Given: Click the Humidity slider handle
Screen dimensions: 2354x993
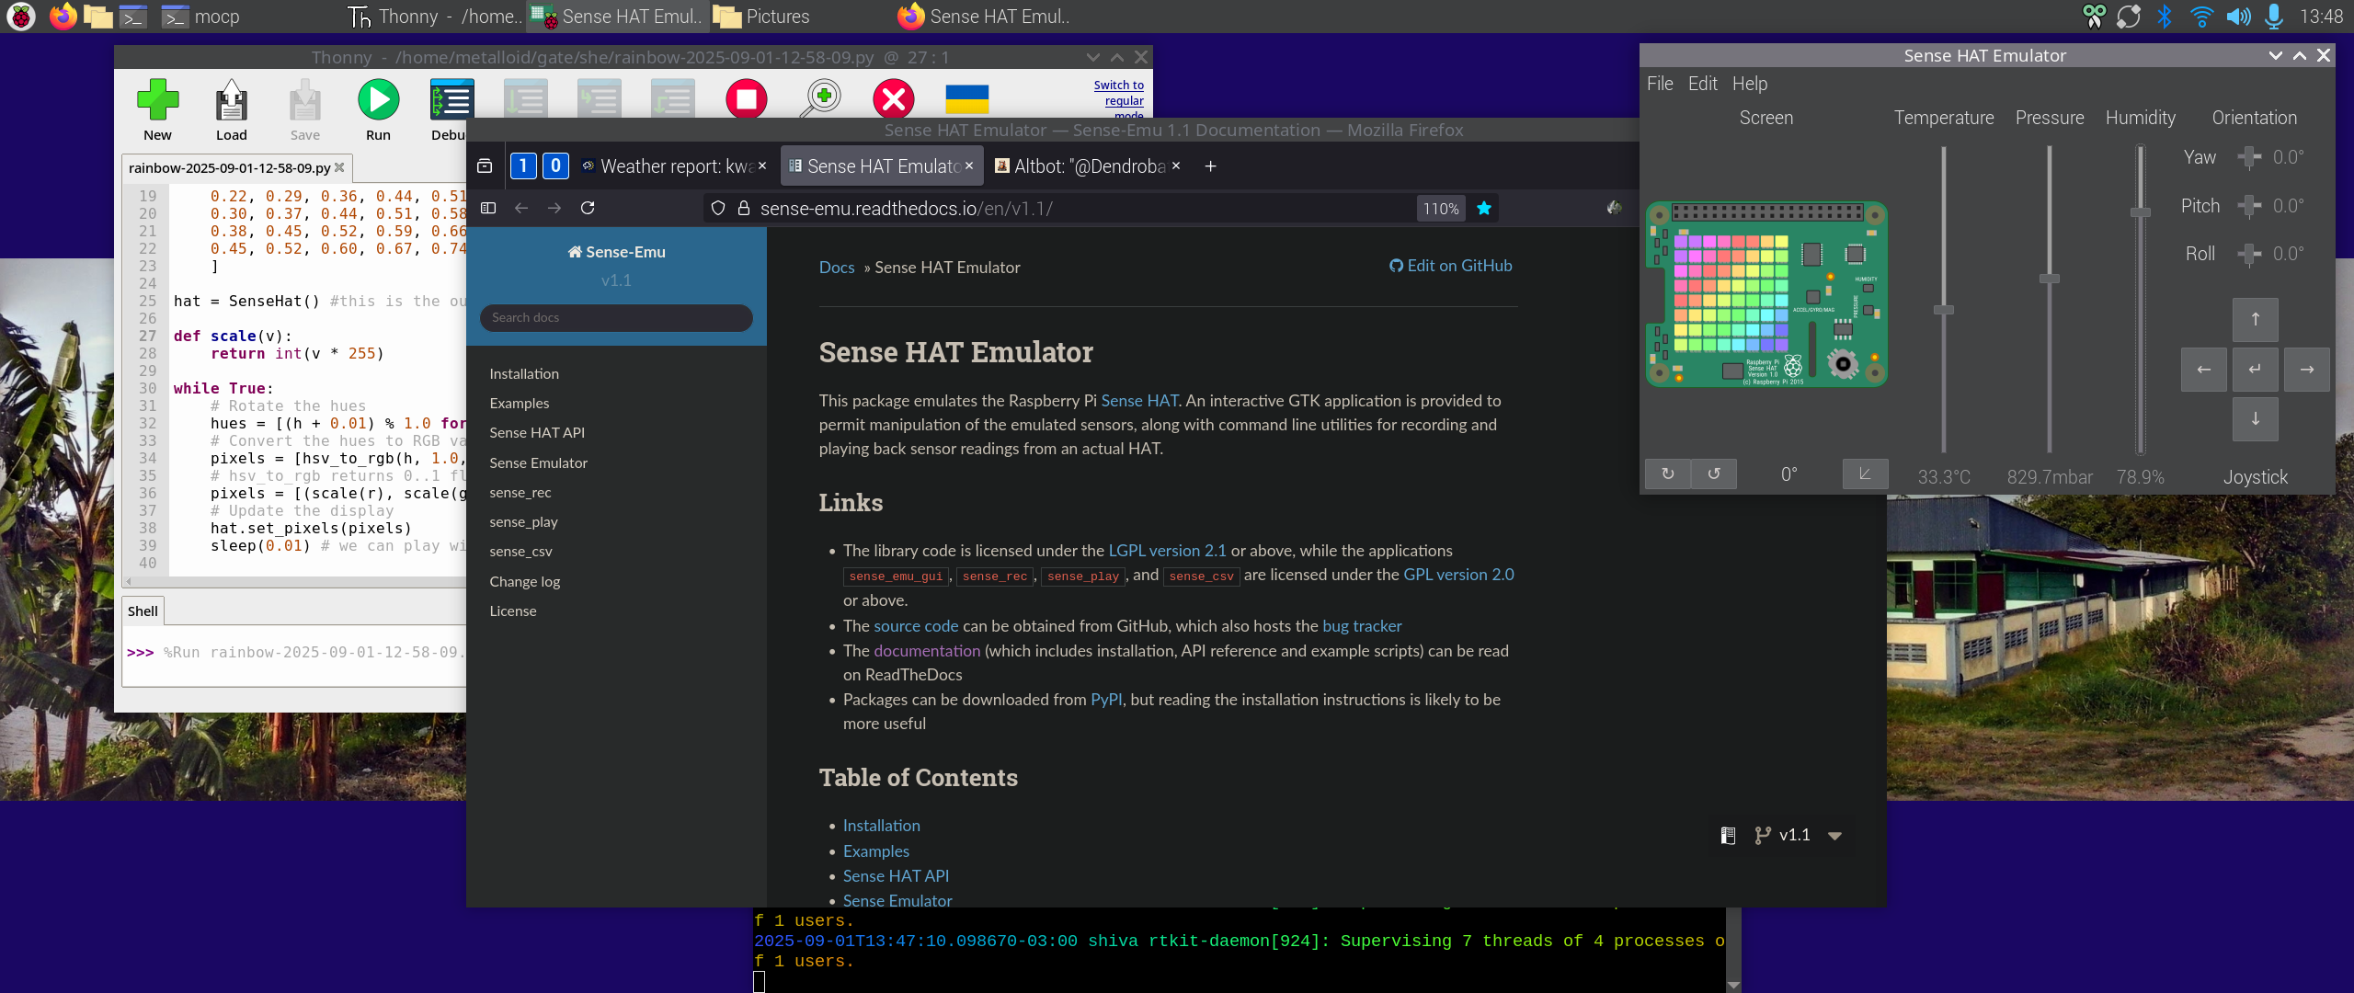Looking at the screenshot, I should 2141,212.
